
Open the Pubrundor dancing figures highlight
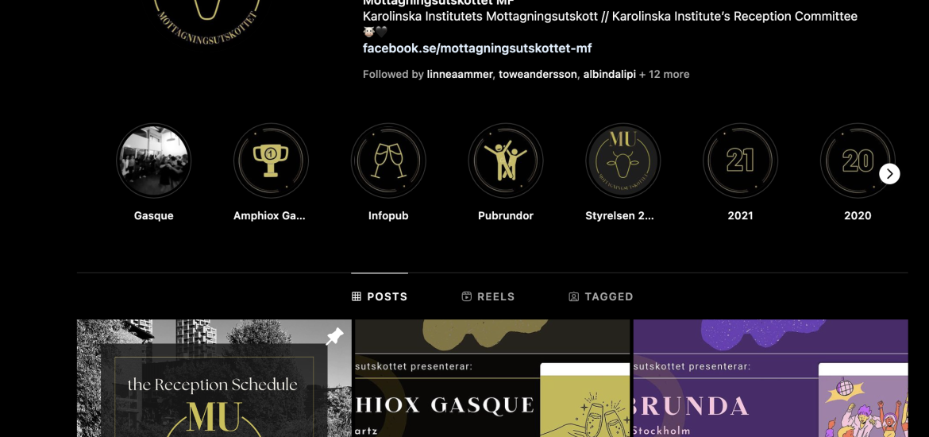(x=505, y=160)
